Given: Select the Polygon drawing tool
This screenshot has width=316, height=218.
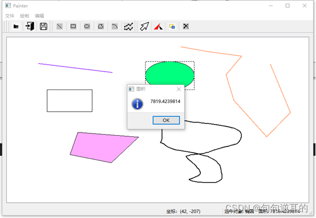Looking at the screenshot, I should [x=101, y=26].
